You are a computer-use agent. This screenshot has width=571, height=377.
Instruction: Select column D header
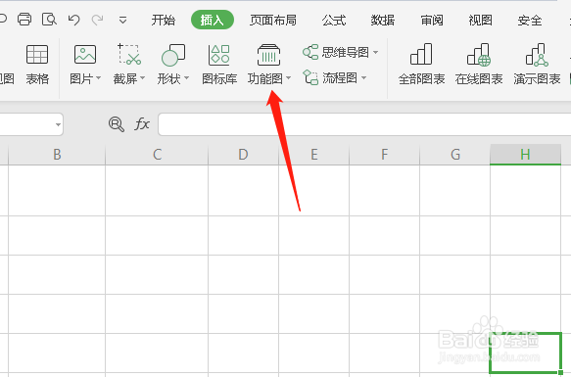(x=243, y=155)
